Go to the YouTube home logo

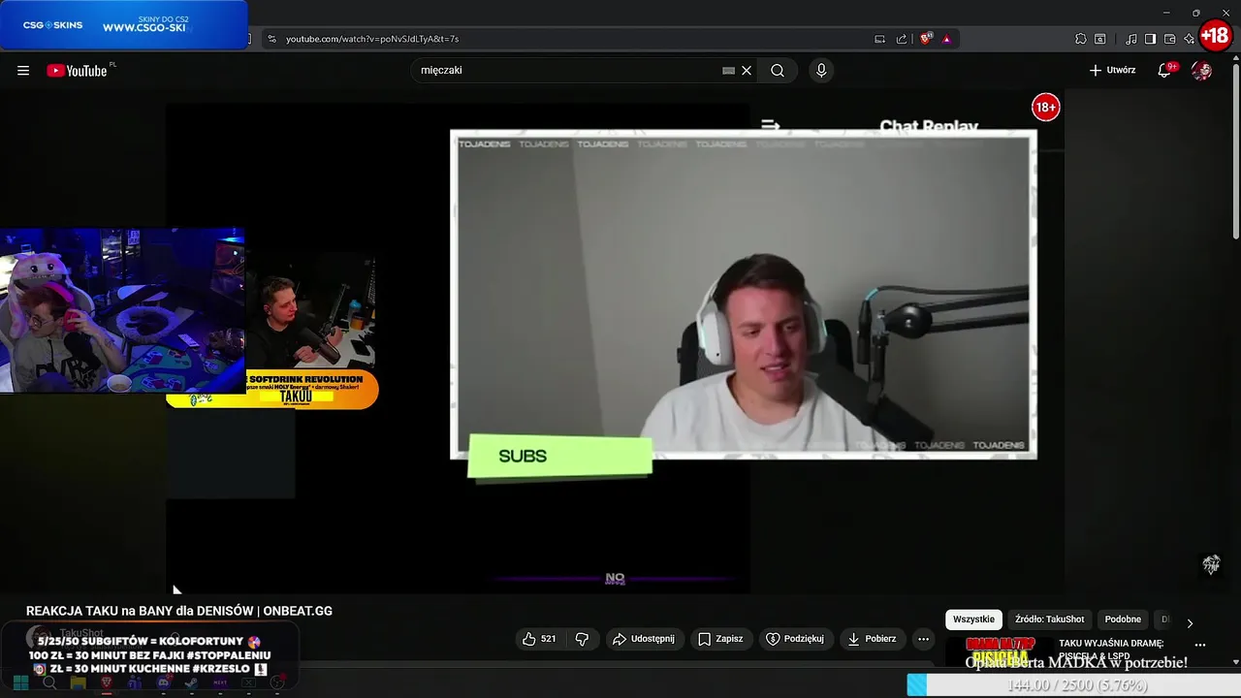coord(77,70)
